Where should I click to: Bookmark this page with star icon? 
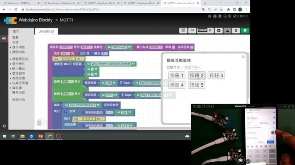pyautogui.click(x=221, y=9)
